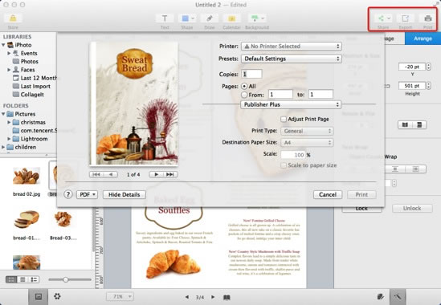Viewport: 441px width, 305px height.
Task: Click the Copies input field
Action: coord(251,74)
